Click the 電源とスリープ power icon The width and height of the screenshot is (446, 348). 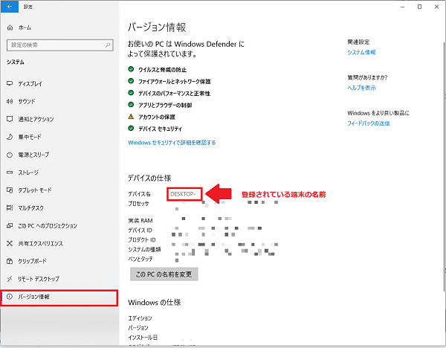pyautogui.click(x=10, y=155)
